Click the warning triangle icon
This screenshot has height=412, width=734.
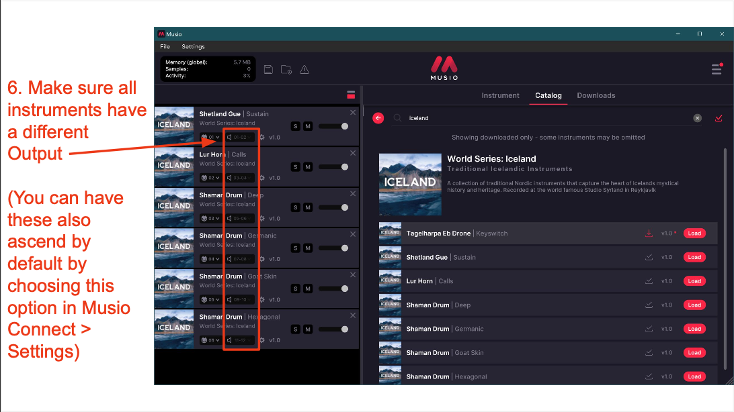304,70
